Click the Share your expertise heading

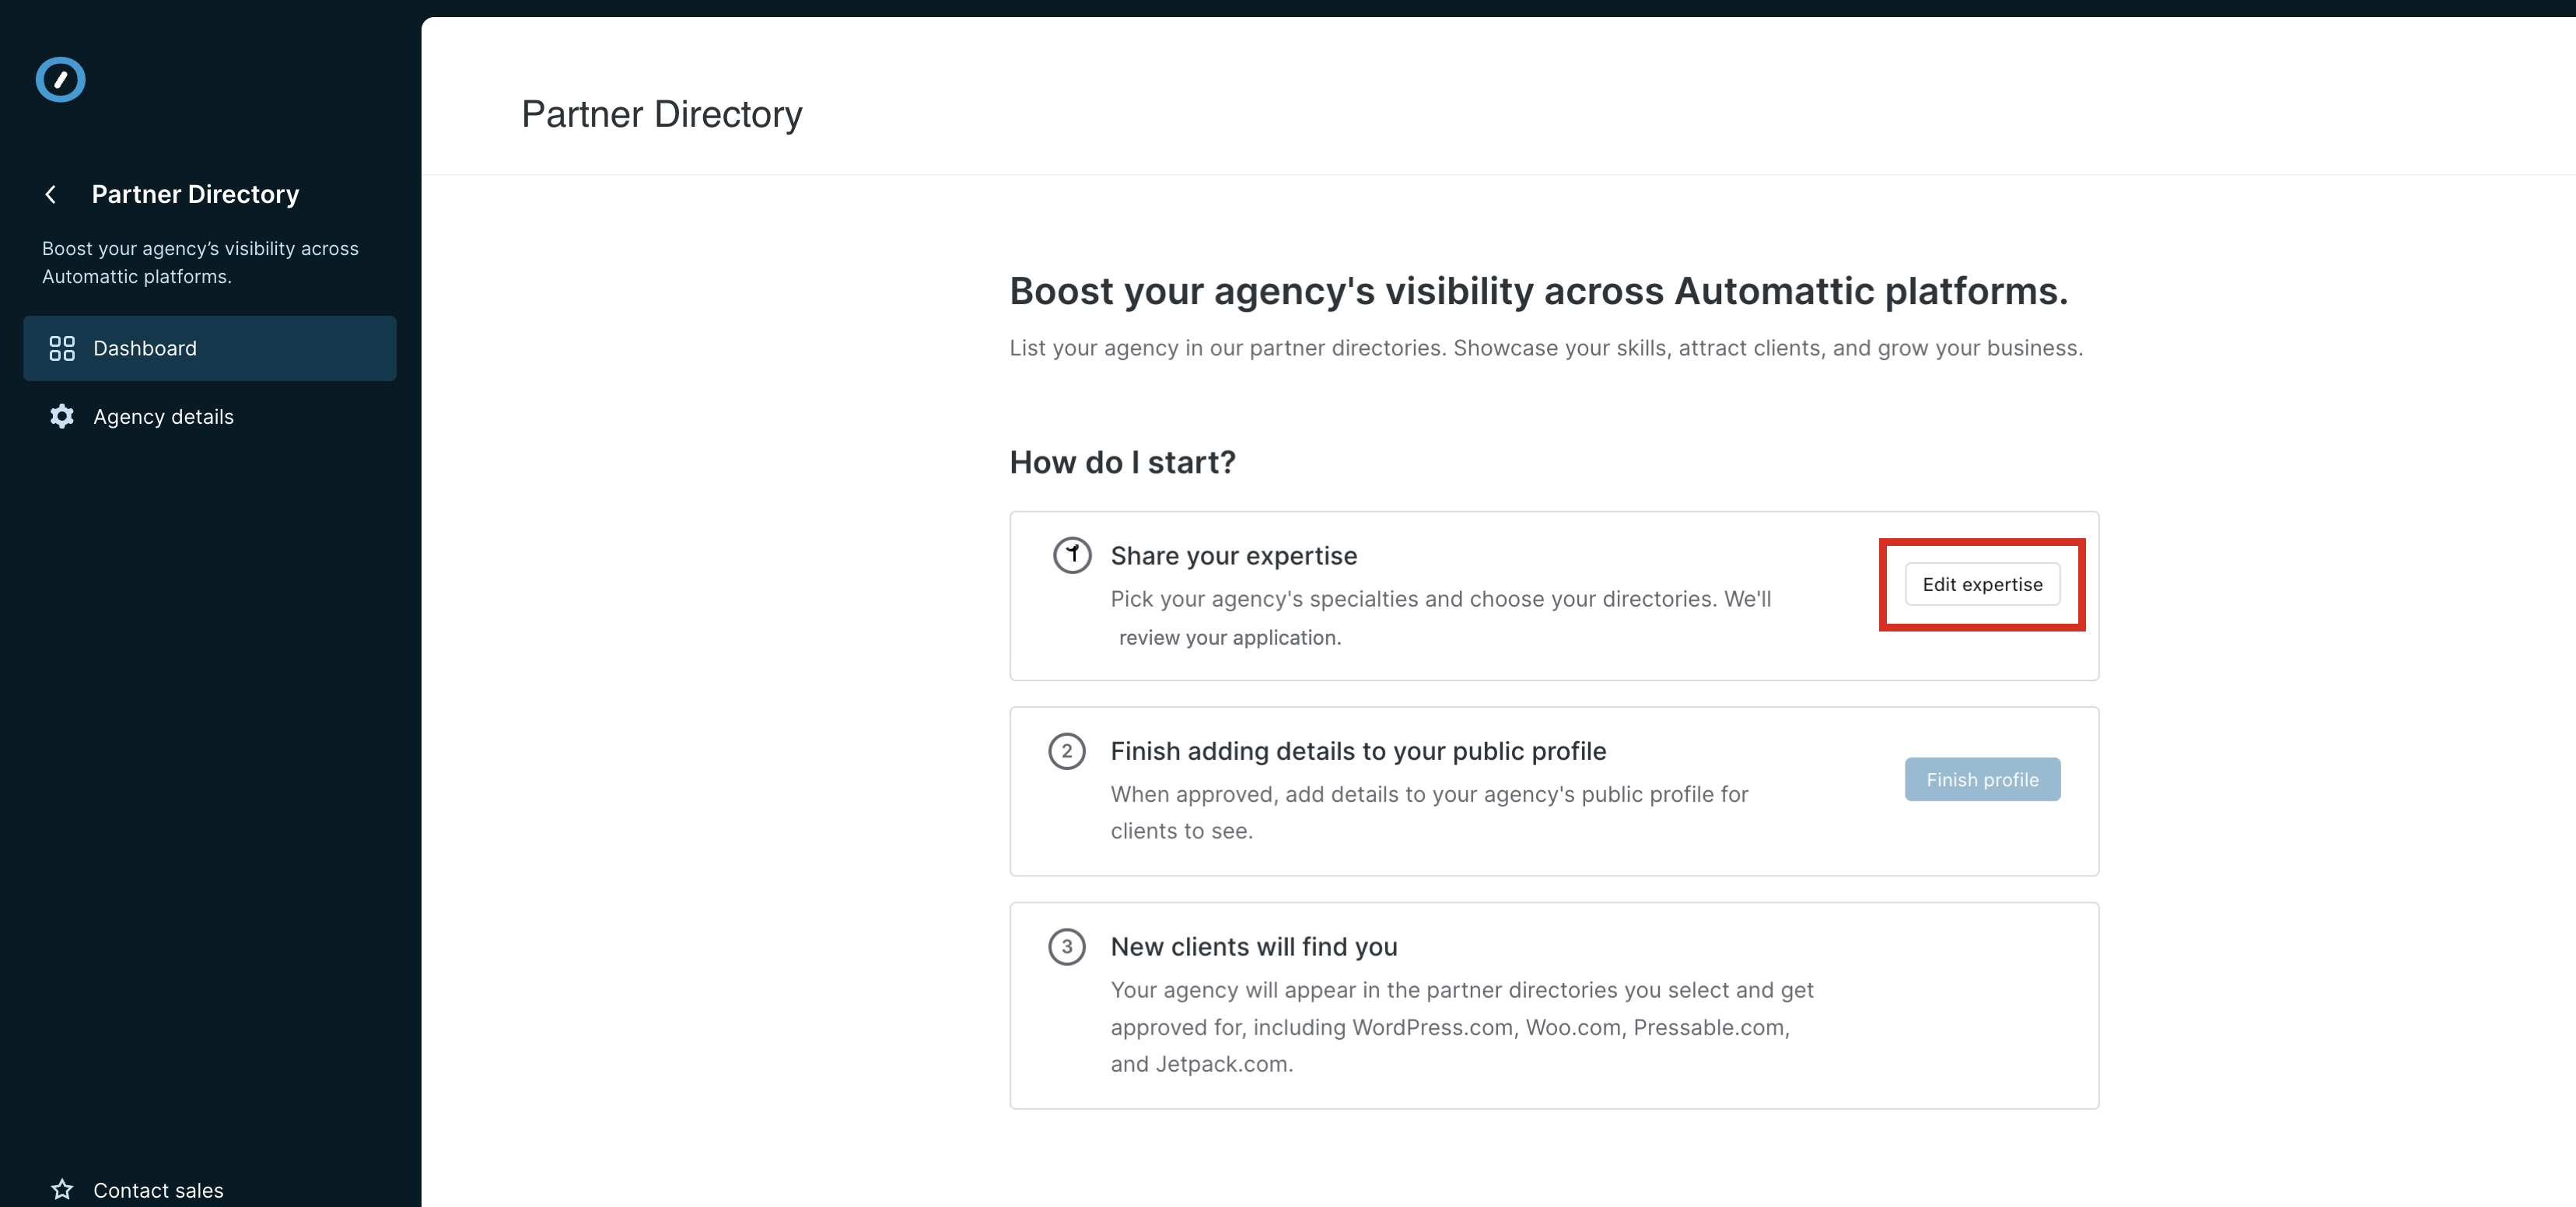tap(1233, 555)
